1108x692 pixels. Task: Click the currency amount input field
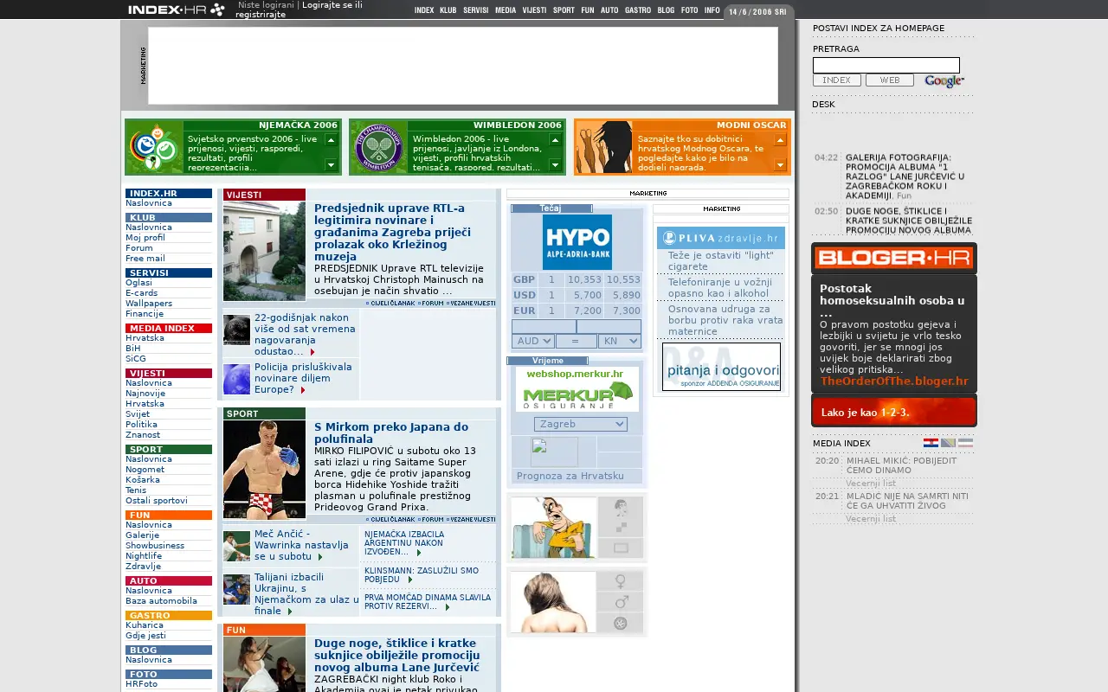coord(544,326)
